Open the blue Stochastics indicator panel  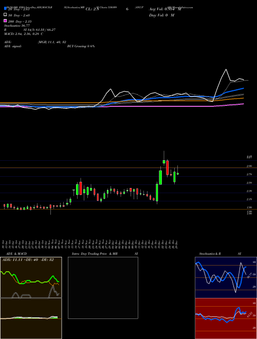tap(226, 277)
